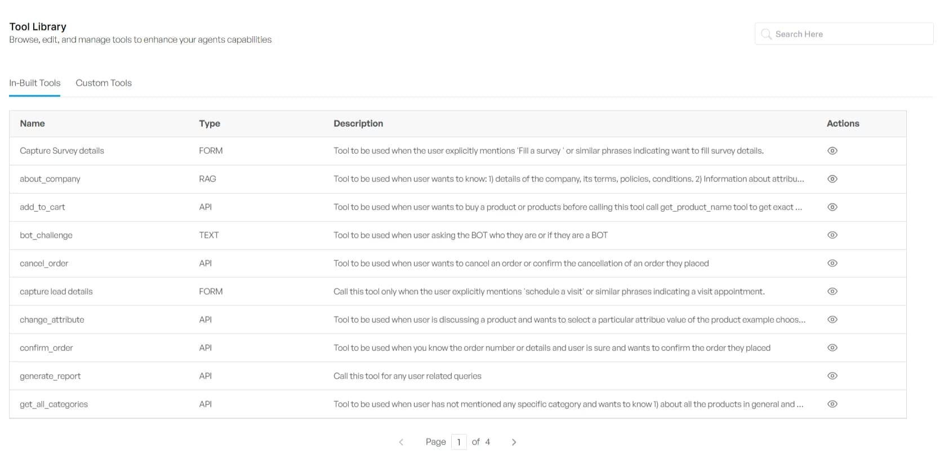This screenshot has width=944, height=463.
Task: Open the generate_report tool preview
Action: [x=832, y=376]
